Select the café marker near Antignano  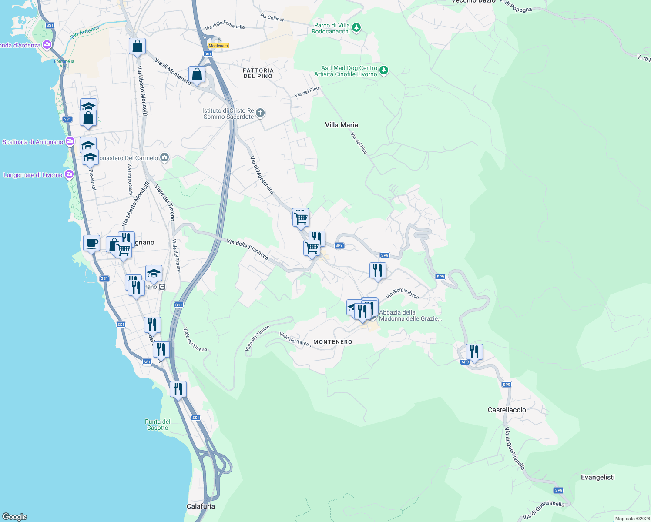91,243
